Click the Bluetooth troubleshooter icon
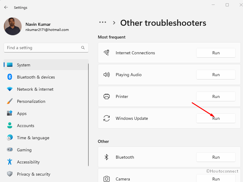This screenshot has height=182, width=243. tap(107, 157)
